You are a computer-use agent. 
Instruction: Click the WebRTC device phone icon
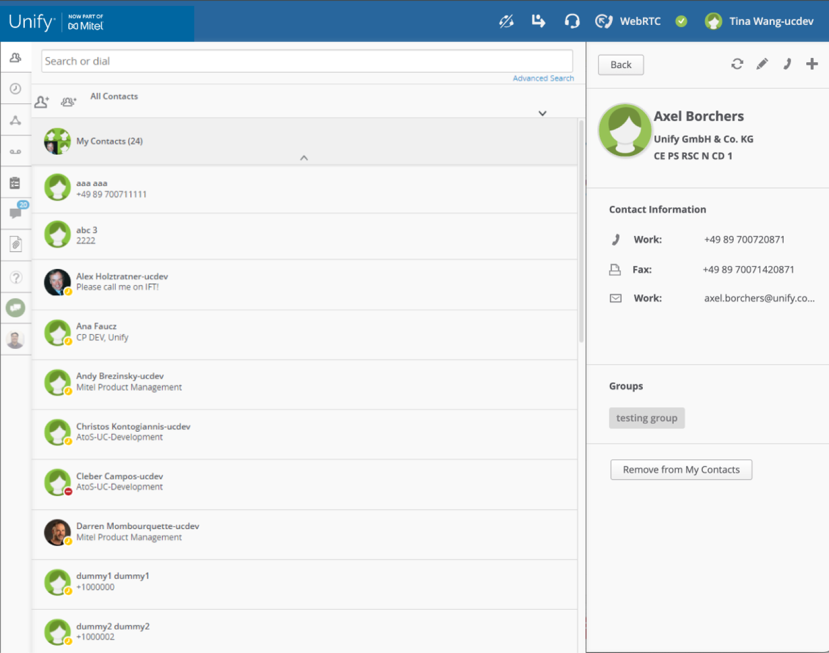pos(603,21)
